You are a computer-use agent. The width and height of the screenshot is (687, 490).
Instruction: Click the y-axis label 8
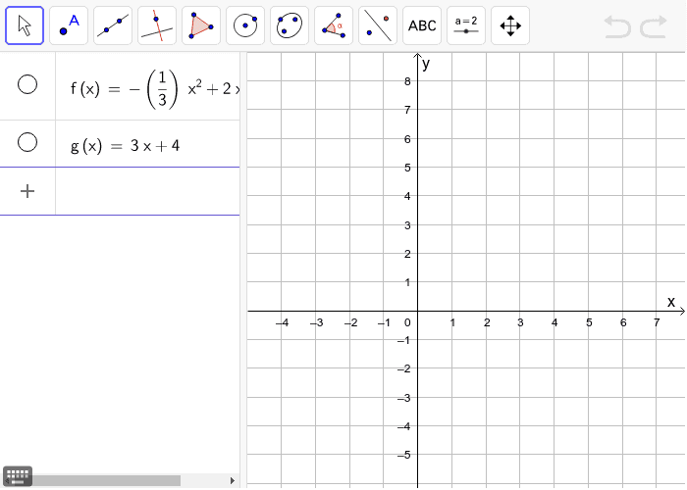[x=407, y=81]
